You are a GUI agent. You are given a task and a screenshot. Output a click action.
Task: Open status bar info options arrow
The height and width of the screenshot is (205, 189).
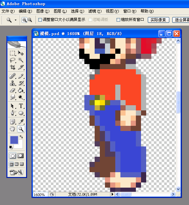click(x=112, y=194)
